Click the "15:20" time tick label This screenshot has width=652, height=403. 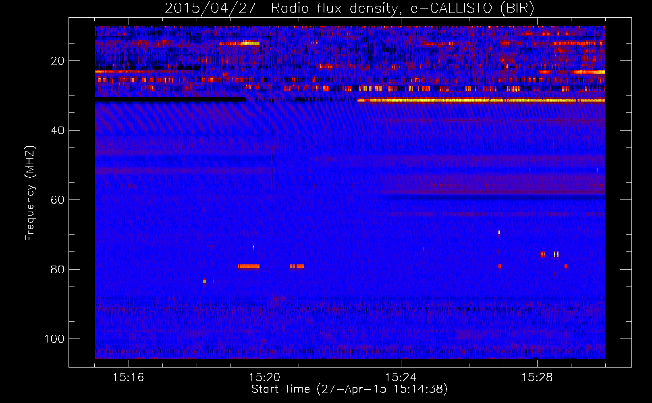click(265, 378)
